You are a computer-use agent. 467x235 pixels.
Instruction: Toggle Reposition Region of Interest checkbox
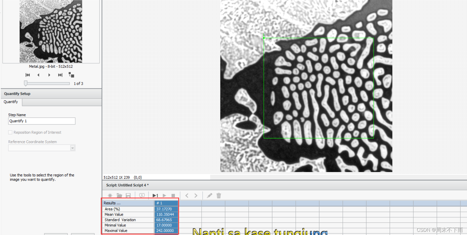pyautogui.click(x=10, y=132)
